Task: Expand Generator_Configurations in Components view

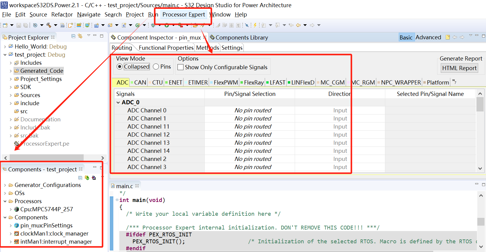Action: (5, 185)
